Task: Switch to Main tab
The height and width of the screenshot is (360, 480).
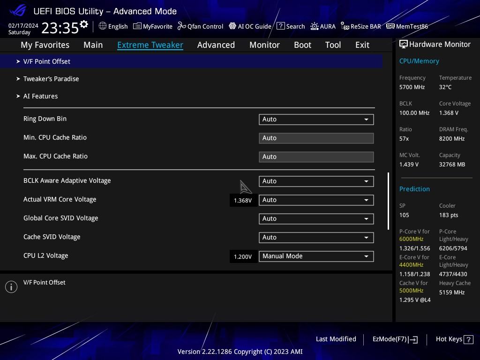Action: [93, 45]
